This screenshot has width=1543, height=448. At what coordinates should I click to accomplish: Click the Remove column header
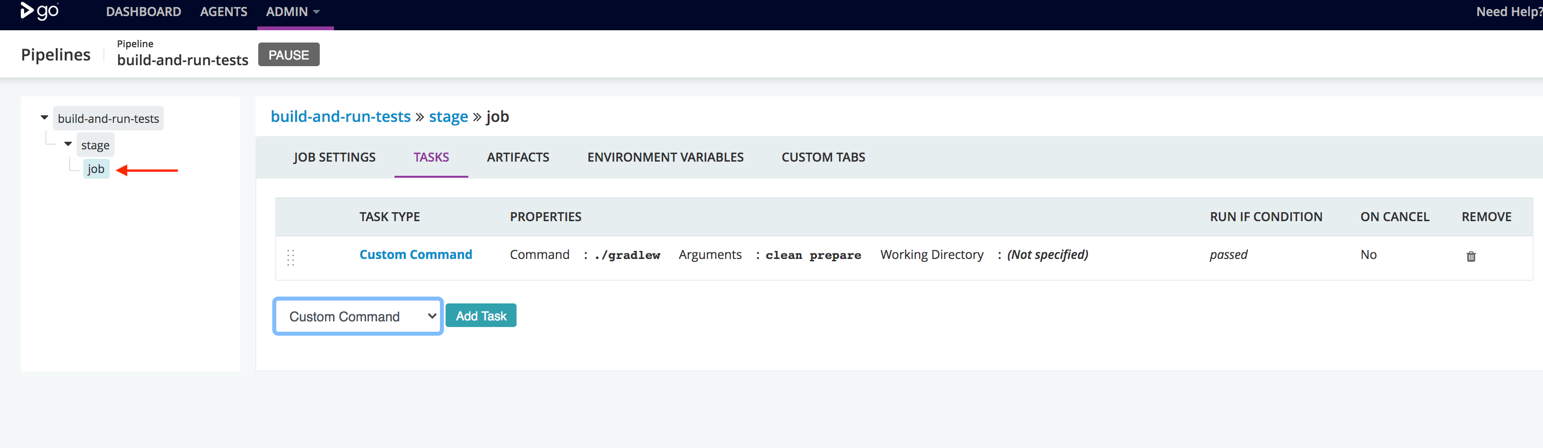coord(1486,216)
